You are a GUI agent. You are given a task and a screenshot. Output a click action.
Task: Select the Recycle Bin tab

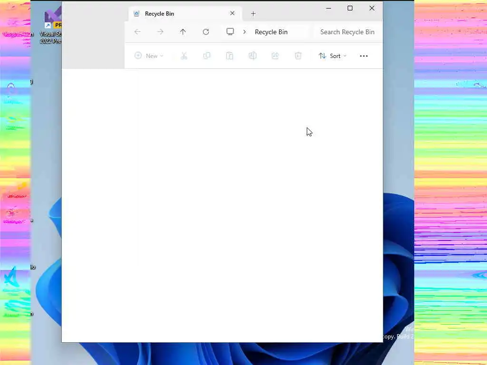[x=185, y=14]
